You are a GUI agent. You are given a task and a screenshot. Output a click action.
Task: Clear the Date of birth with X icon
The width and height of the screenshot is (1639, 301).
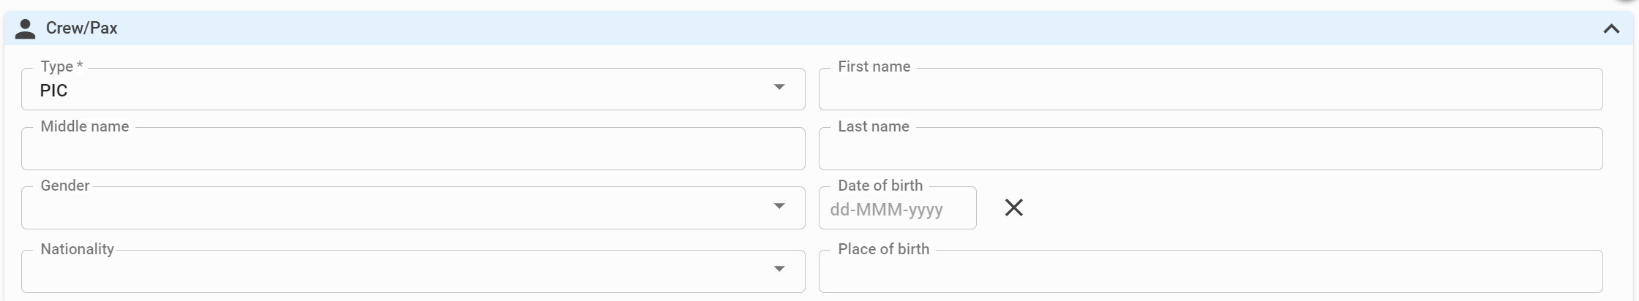[x=1013, y=207]
